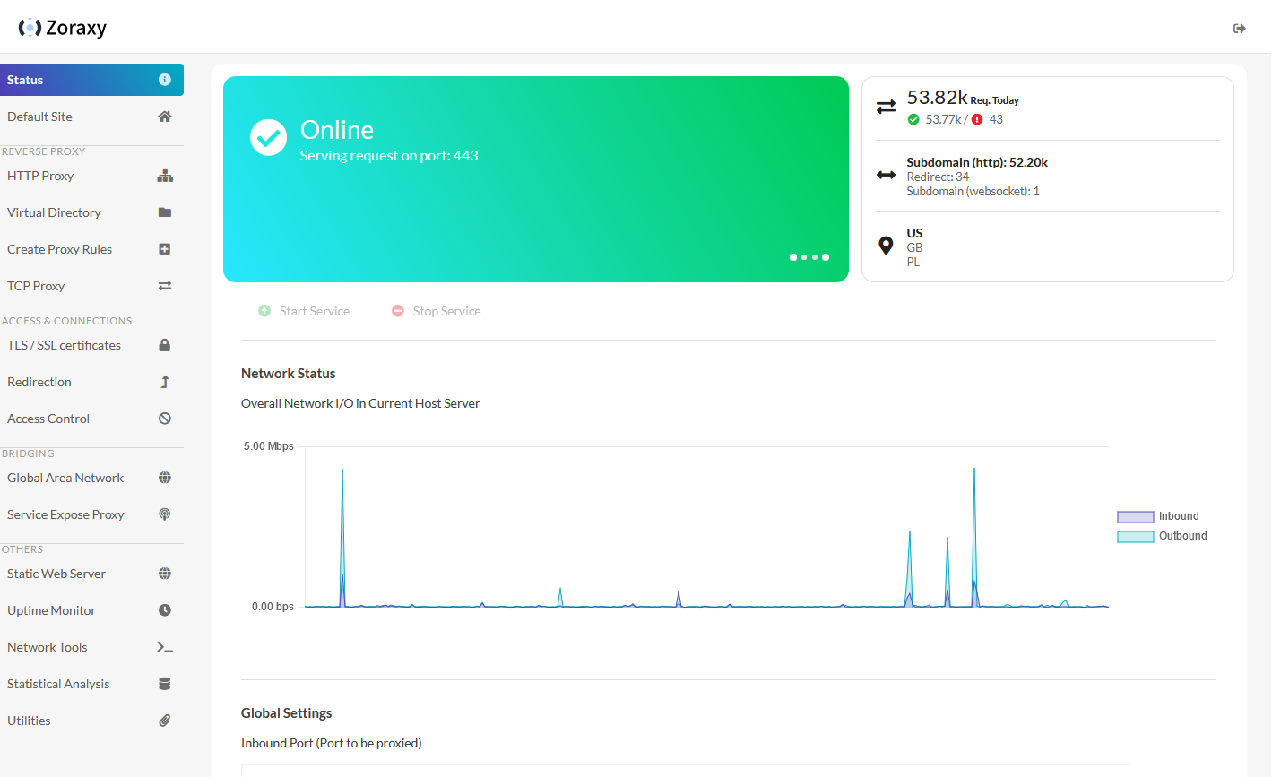Click the Stop Service button
The width and height of the screenshot is (1272, 777).
click(437, 311)
